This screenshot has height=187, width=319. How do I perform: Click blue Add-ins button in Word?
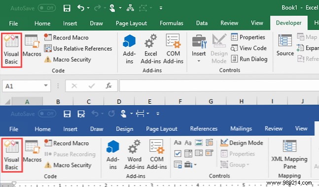pyautogui.click(x=113, y=155)
